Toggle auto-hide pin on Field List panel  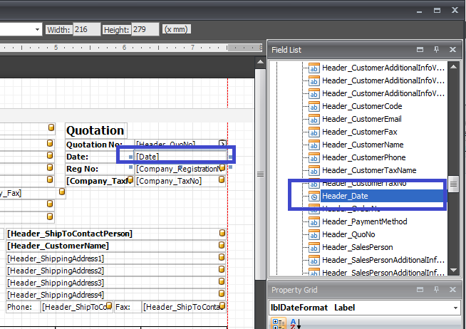[x=436, y=50]
